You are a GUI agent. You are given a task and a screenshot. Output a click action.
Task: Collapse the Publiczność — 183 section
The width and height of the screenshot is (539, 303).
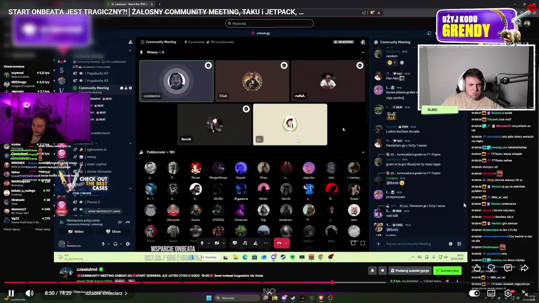pos(363,152)
